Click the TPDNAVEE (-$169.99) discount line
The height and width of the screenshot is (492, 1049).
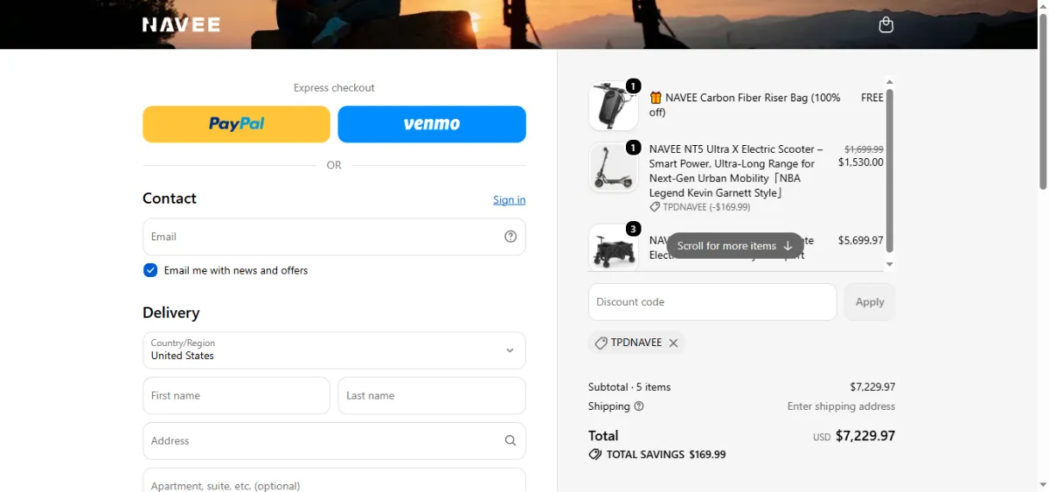[700, 207]
